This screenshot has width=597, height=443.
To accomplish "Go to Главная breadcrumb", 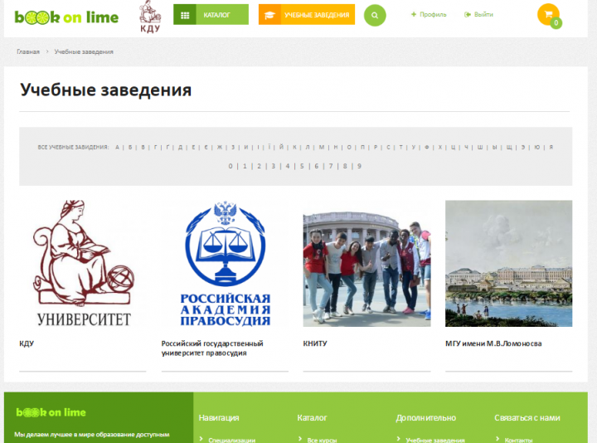I will coord(28,51).
